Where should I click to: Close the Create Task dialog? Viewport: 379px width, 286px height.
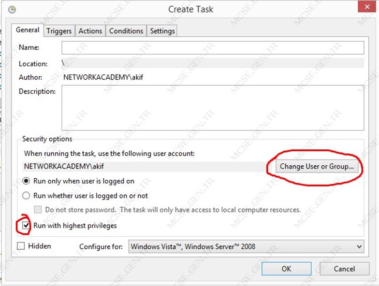pyautogui.click(x=366, y=7)
